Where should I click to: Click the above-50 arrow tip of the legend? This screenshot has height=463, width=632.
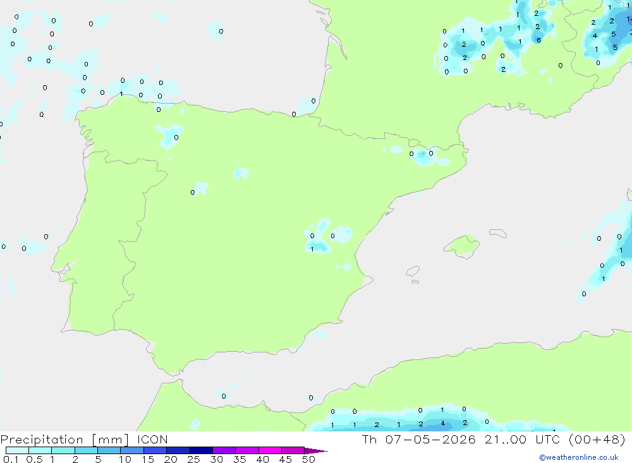317,450
